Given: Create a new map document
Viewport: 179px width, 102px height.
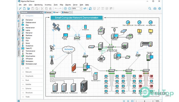Looking at the screenshot, I should pyautogui.click(x=24, y=8).
